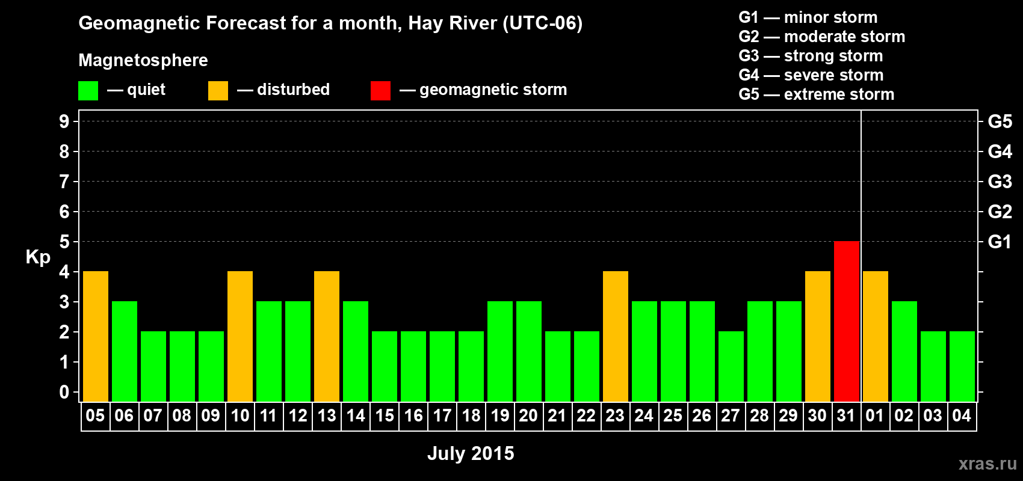Click the Kp value 0 on the left axis

(64, 392)
